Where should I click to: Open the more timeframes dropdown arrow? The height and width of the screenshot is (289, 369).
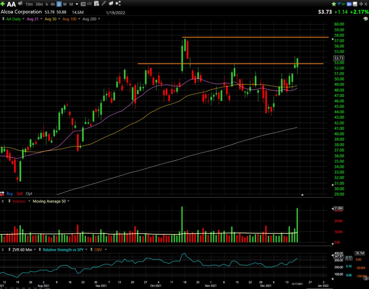tap(77, 4)
